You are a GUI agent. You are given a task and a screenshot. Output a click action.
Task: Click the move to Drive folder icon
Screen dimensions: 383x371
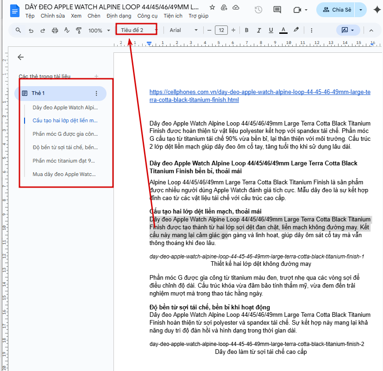(x=224, y=7)
